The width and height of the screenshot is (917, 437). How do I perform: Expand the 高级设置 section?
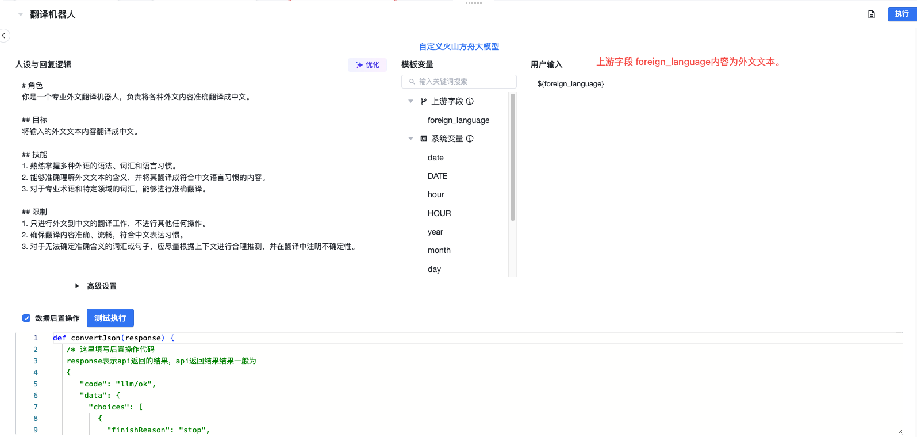tap(77, 286)
